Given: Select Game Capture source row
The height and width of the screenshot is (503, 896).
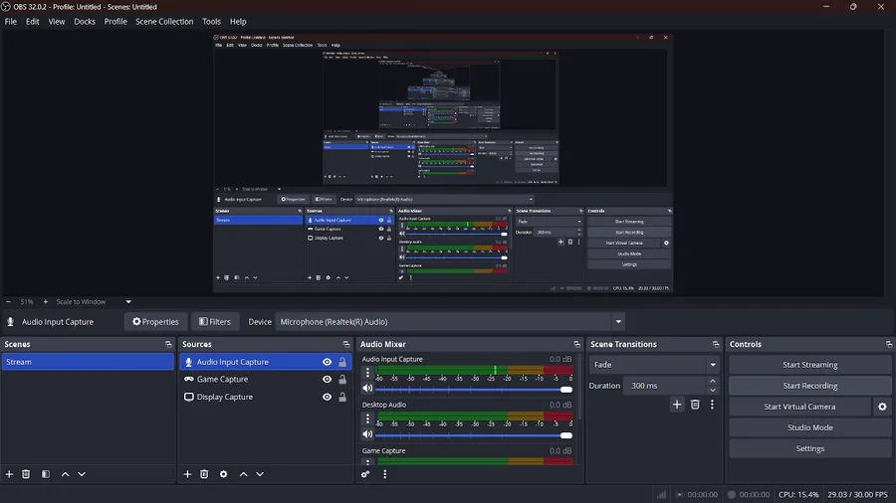Looking at the screenshot, I should coord(265,380).
